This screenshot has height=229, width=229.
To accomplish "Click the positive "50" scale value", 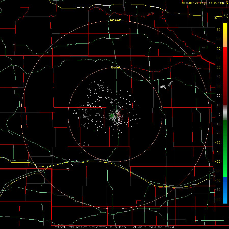I will click(x=219, y=67).
